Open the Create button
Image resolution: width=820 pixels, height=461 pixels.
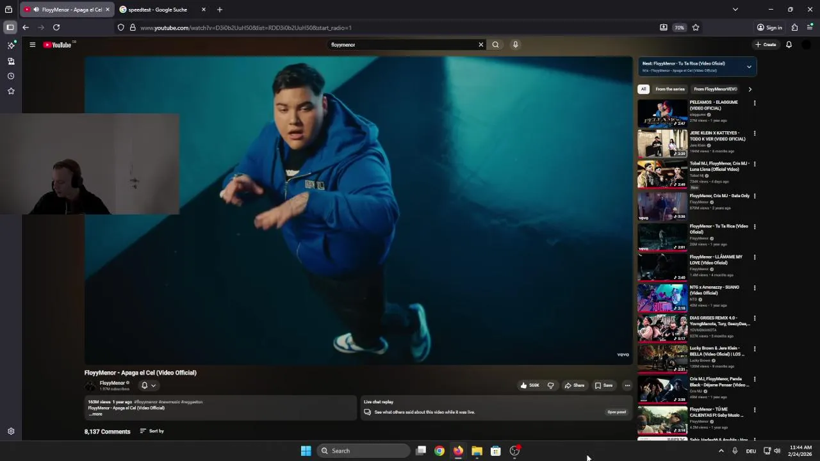(766, 45)
